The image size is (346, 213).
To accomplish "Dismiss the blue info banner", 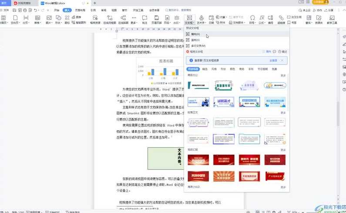I will [x=282, y=60].
